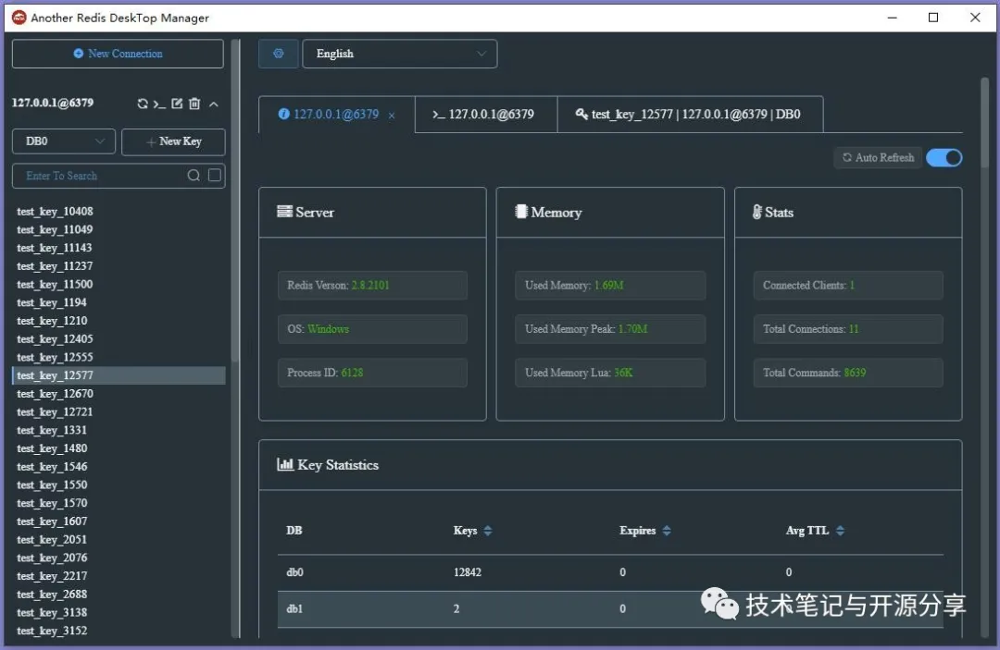Click the OS Windows field

(372, 329)
